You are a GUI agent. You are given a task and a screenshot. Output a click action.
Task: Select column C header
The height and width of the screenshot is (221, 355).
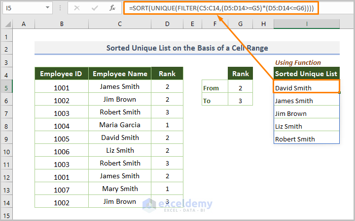[x=119, y=25]
